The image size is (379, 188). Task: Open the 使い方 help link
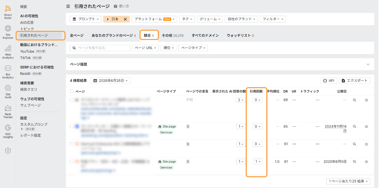[x=121, y=6]
